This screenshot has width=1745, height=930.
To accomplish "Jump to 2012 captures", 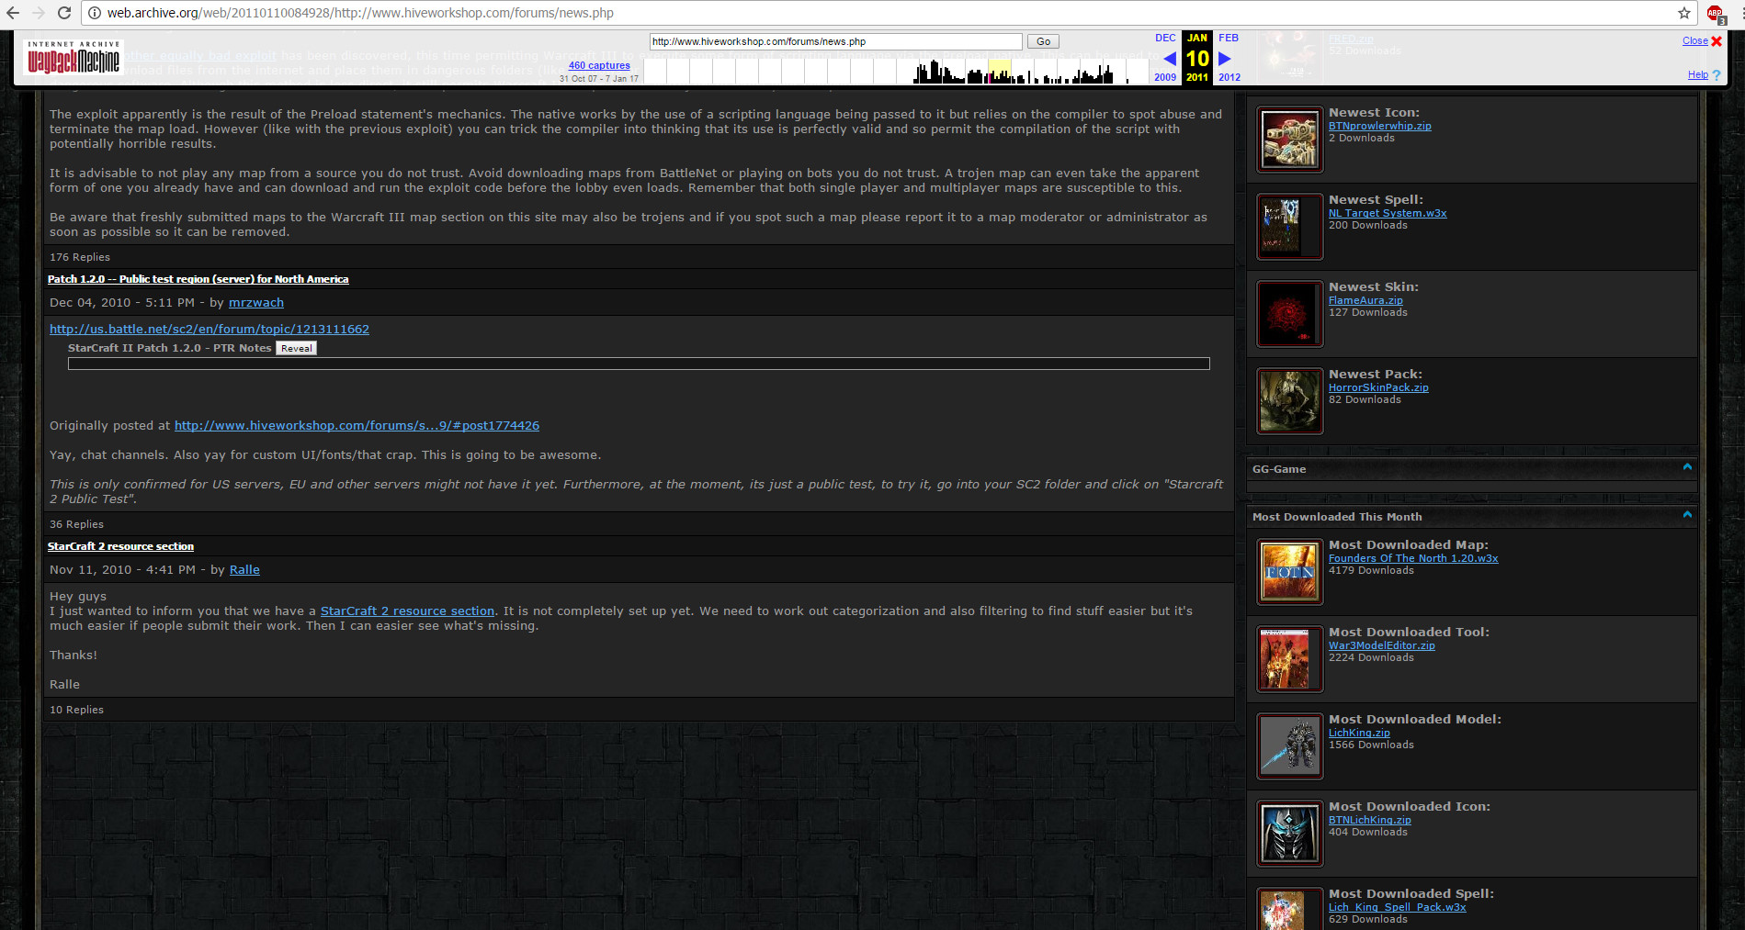I will (x=1229, y=77).
